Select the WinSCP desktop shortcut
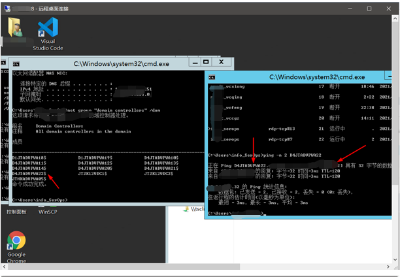This screenshot has height=277, width=400. coord(48,212)
